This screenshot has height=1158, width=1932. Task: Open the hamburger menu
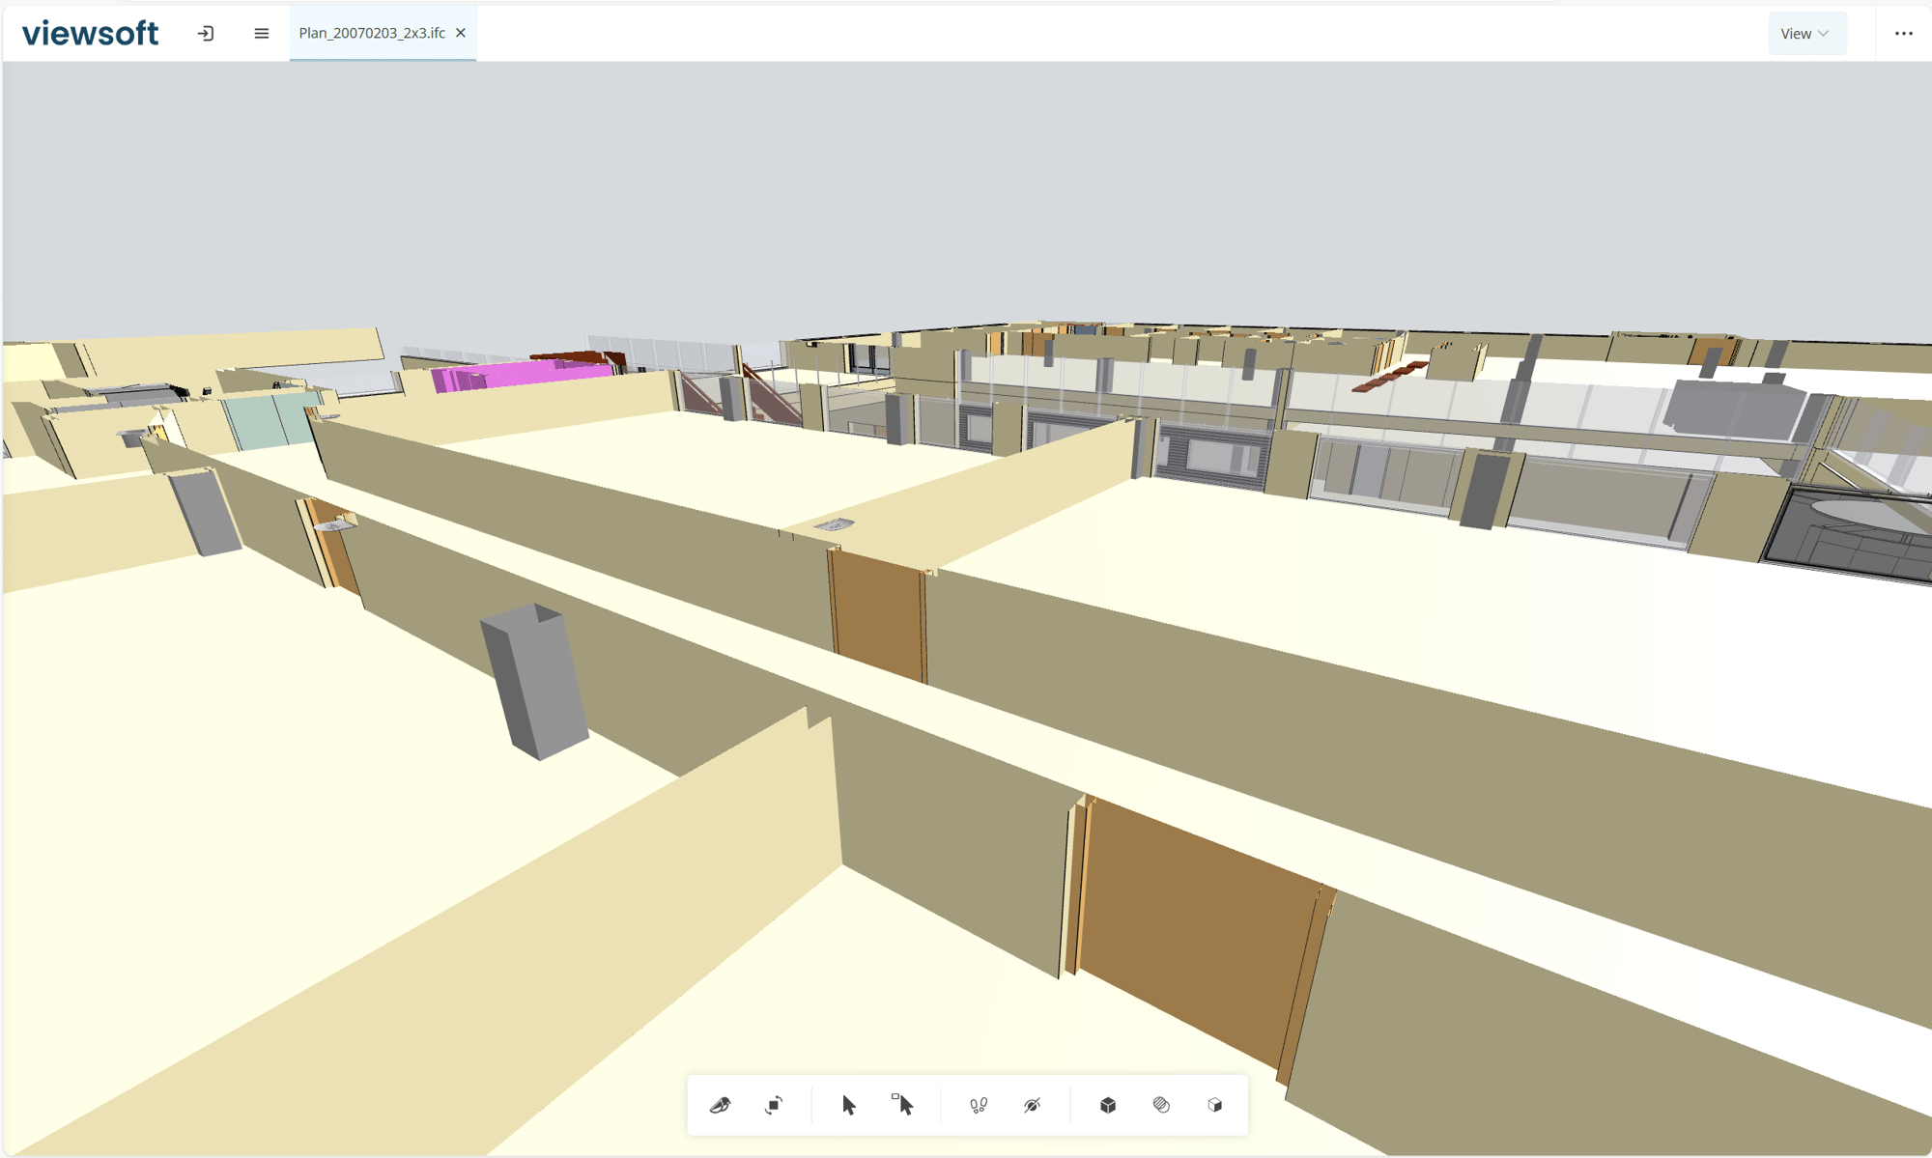pyautogui.click(x=261, y=34)
